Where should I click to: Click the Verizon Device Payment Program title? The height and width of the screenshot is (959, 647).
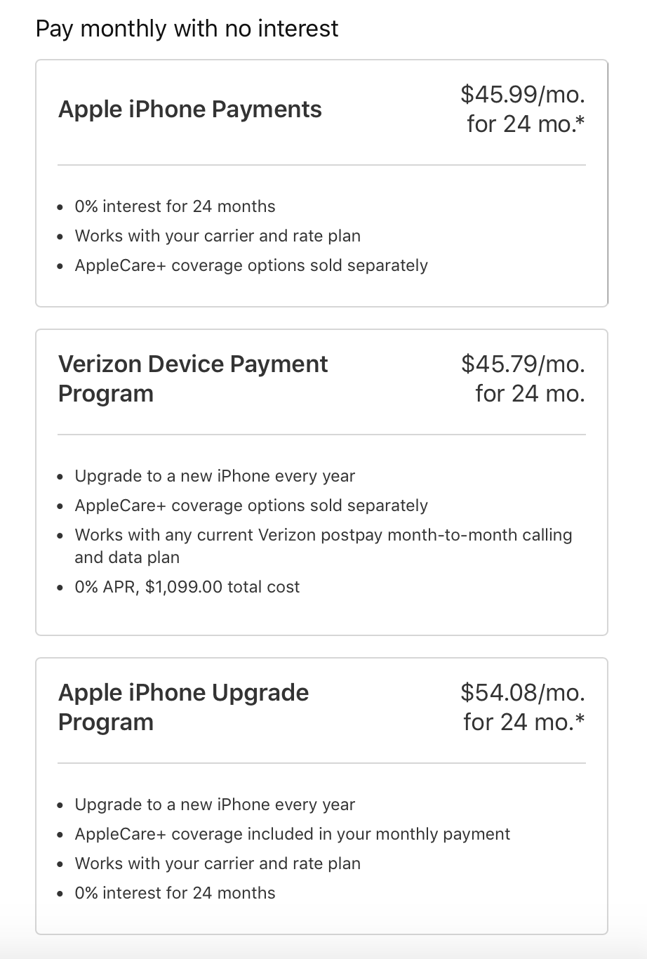(x=193, y=378)
